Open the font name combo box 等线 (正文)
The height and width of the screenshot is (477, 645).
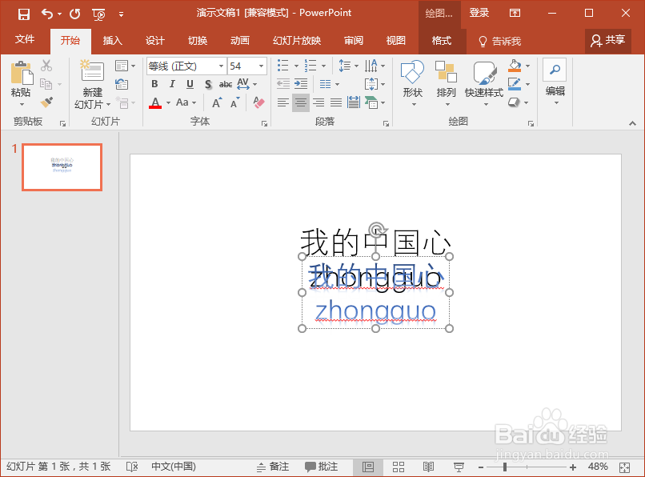pyautogui.click(x=186, y=66)
